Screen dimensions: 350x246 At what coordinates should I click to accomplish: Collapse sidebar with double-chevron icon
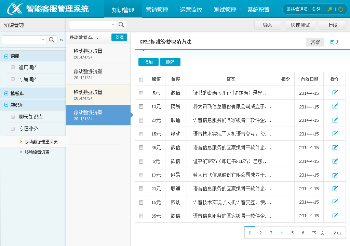62,40
